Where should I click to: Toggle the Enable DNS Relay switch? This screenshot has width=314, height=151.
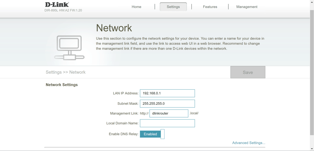point(152,134)
